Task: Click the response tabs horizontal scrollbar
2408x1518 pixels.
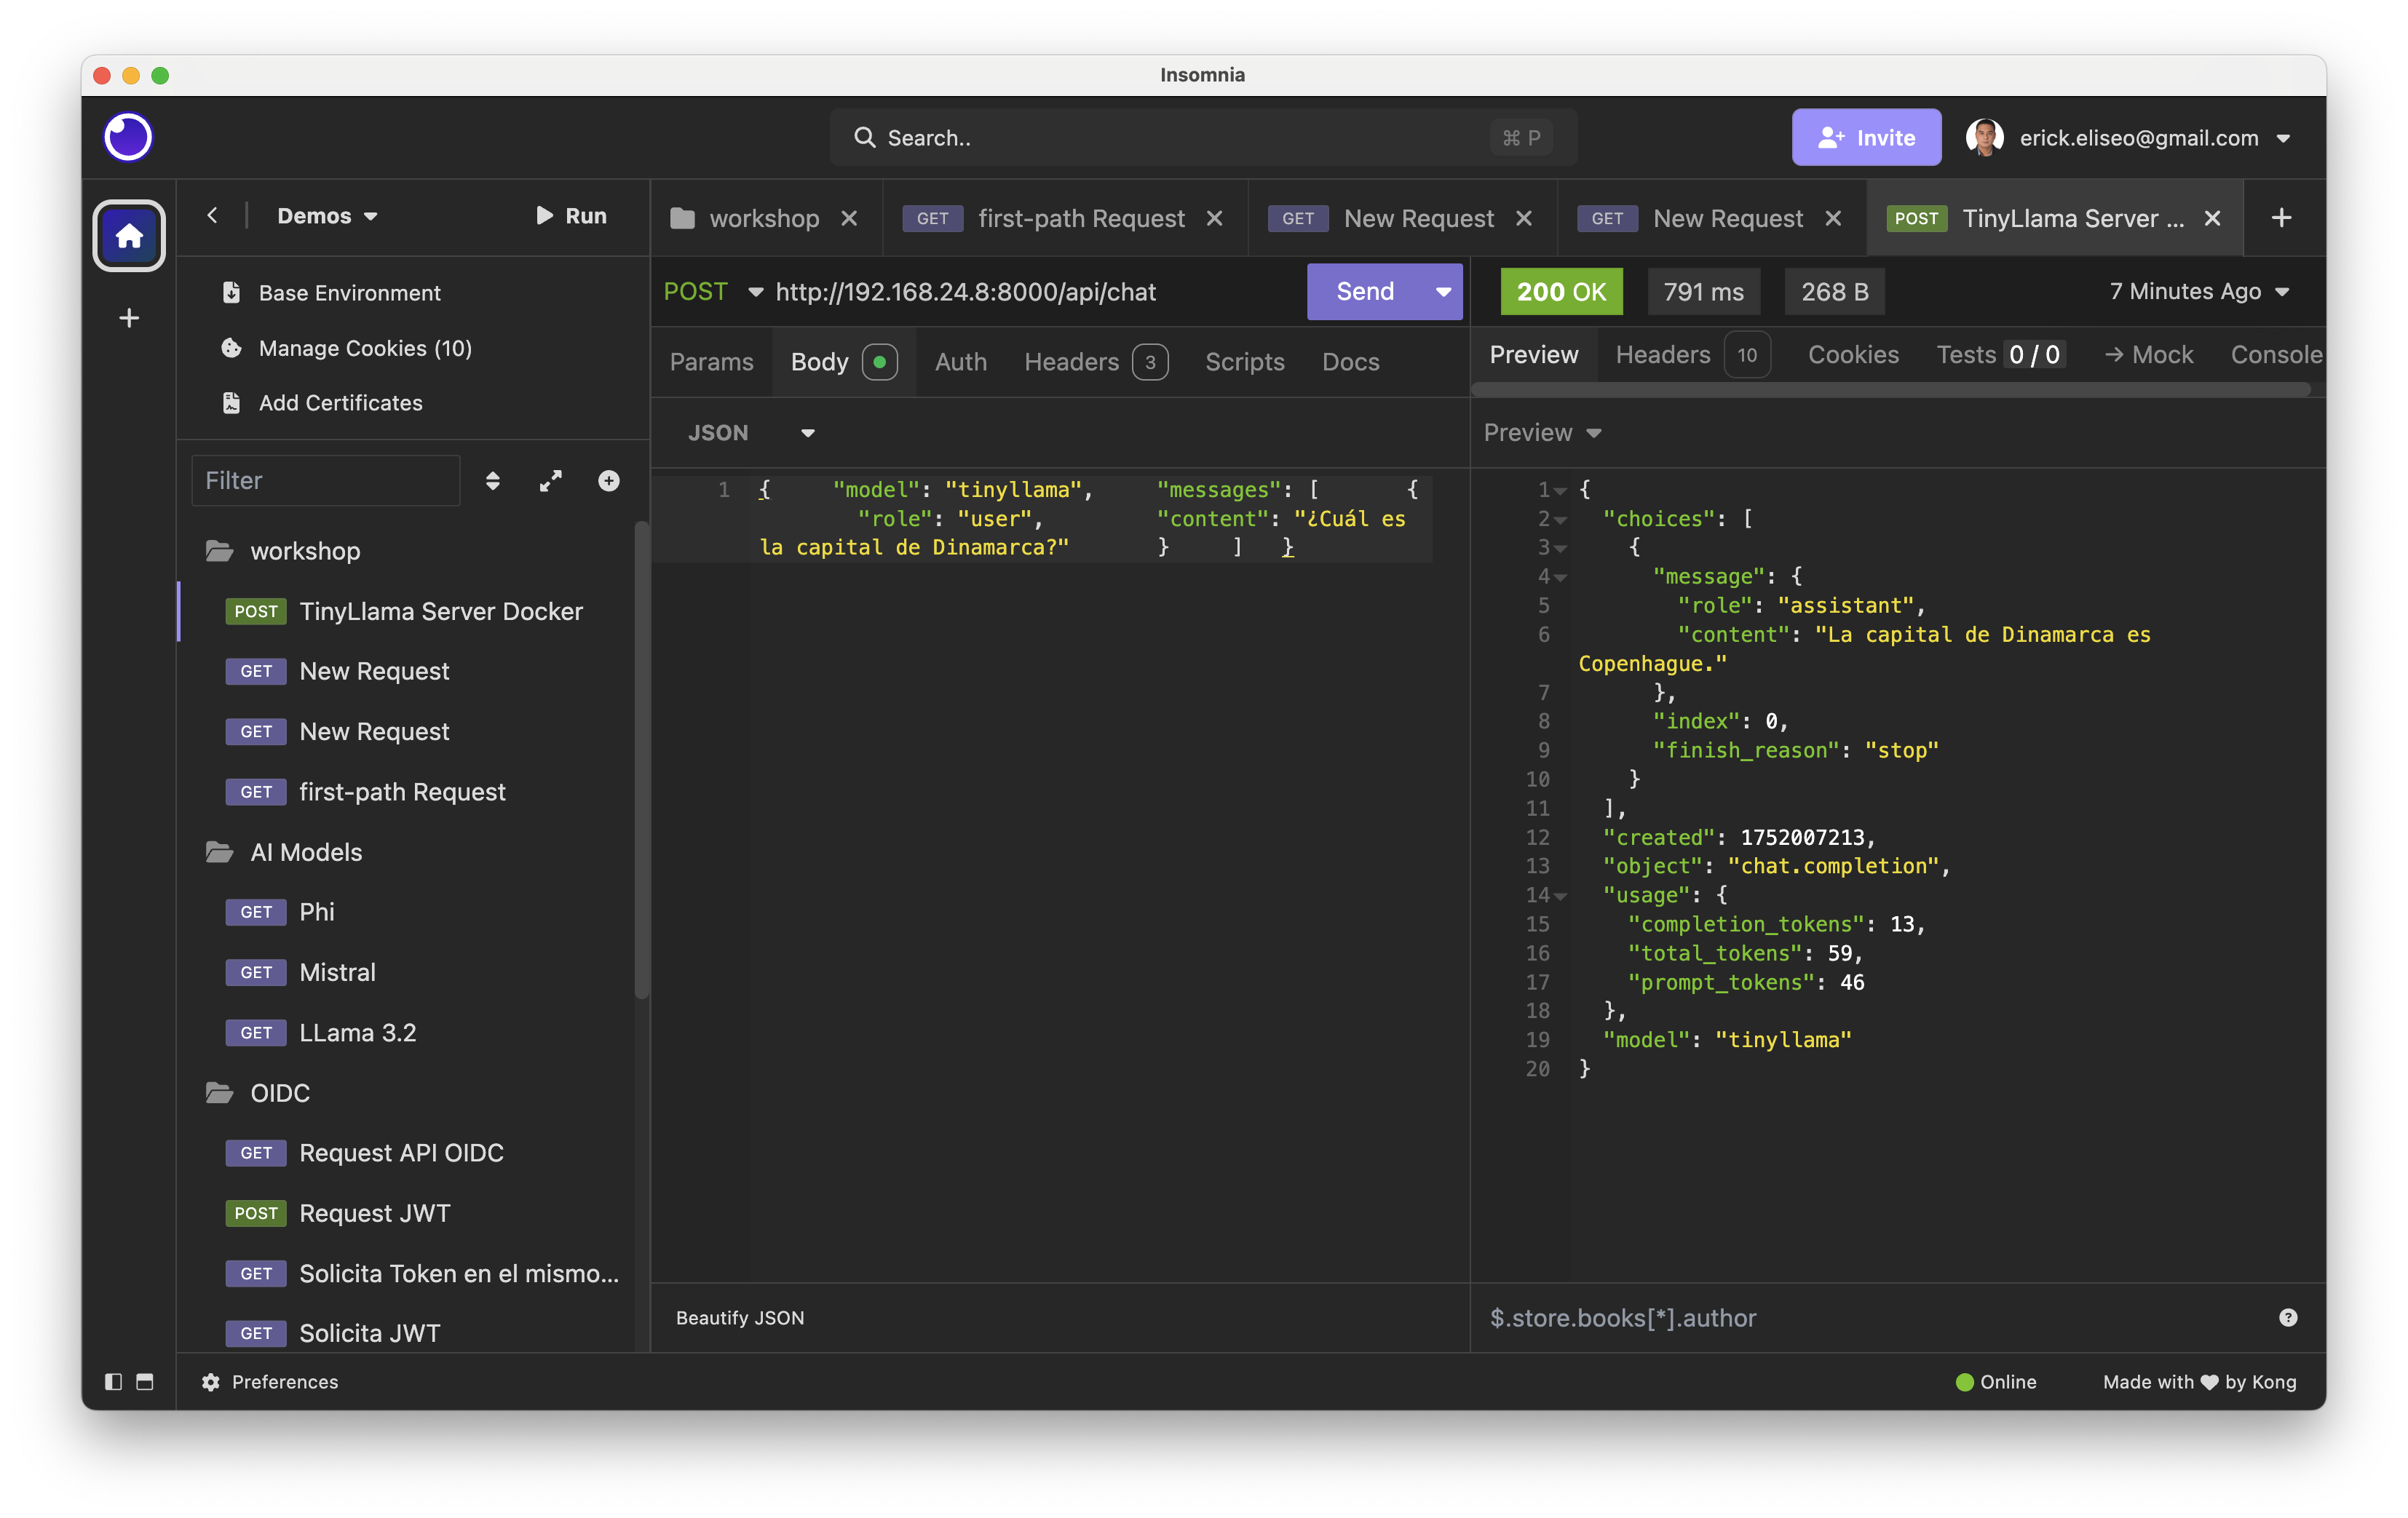Action: pyautogui.click(x=1890, y=390)
